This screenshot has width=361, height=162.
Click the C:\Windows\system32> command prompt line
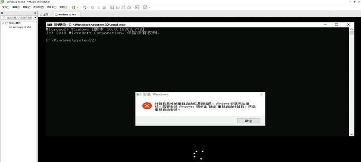coord(71,40)
